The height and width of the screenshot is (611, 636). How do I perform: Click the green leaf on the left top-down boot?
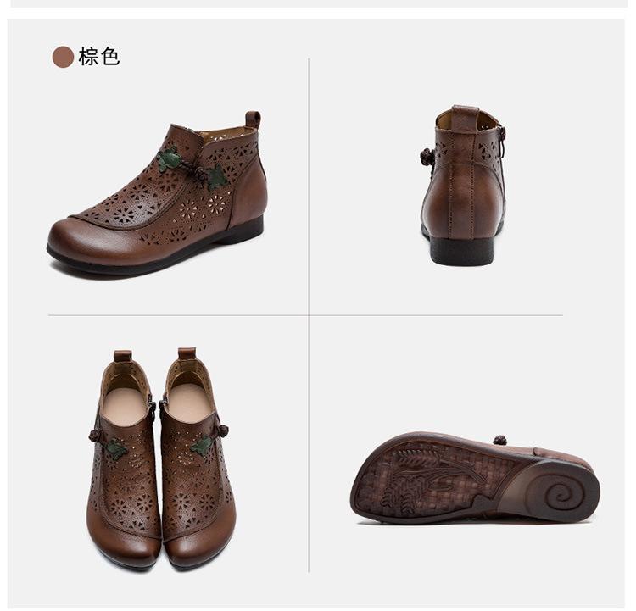[x=117, y=449]
